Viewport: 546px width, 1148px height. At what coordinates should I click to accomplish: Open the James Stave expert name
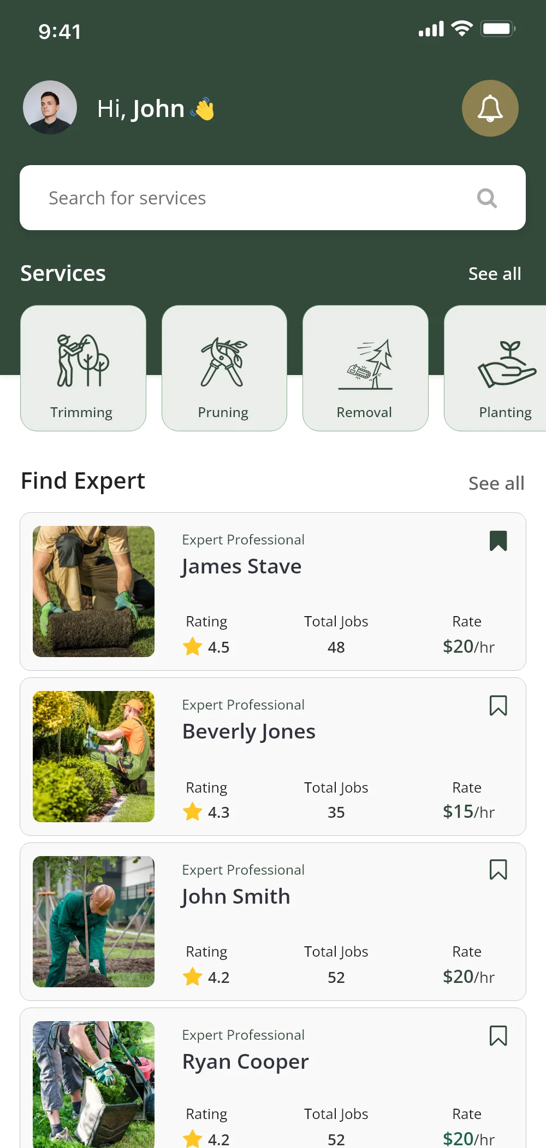point(241,566)
